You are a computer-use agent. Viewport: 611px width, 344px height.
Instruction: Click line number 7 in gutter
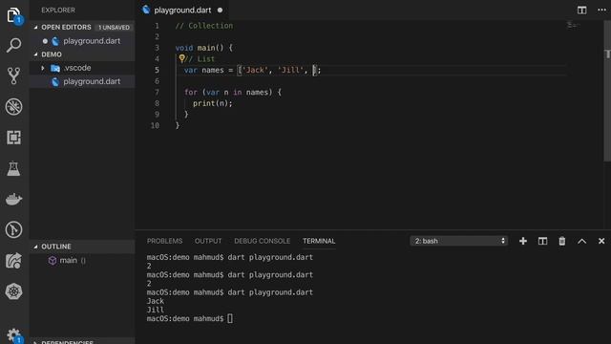[157, 93]
